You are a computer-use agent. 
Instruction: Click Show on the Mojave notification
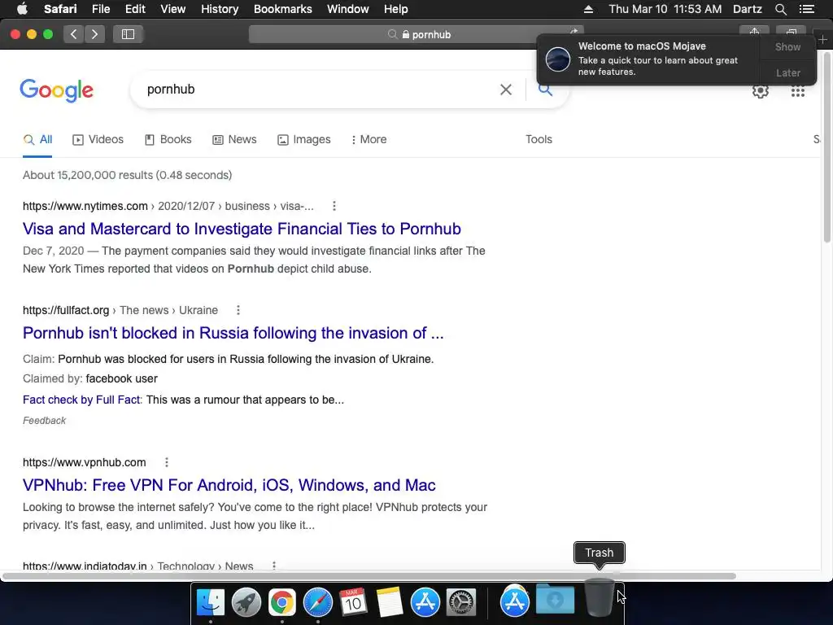tap(787, 46)
